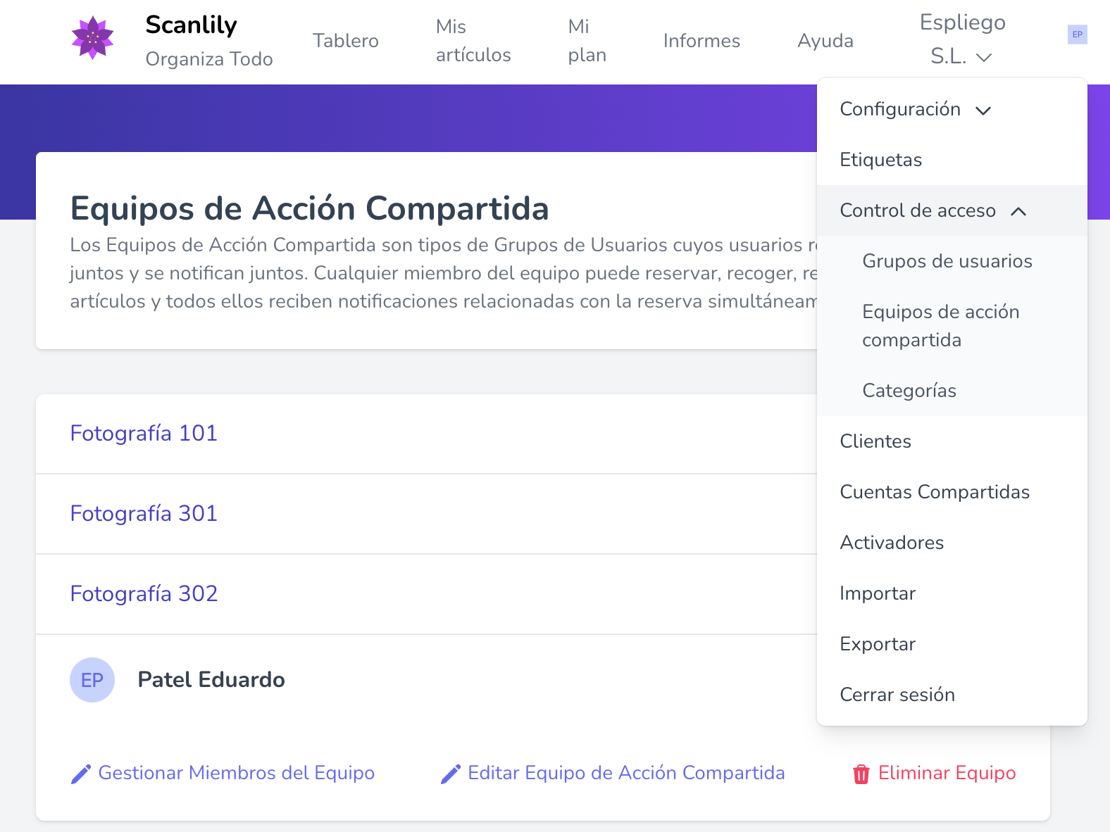Click the pencil icon for editing the shared team
This screenshot has height=832, width=1110.
point(451,772)
